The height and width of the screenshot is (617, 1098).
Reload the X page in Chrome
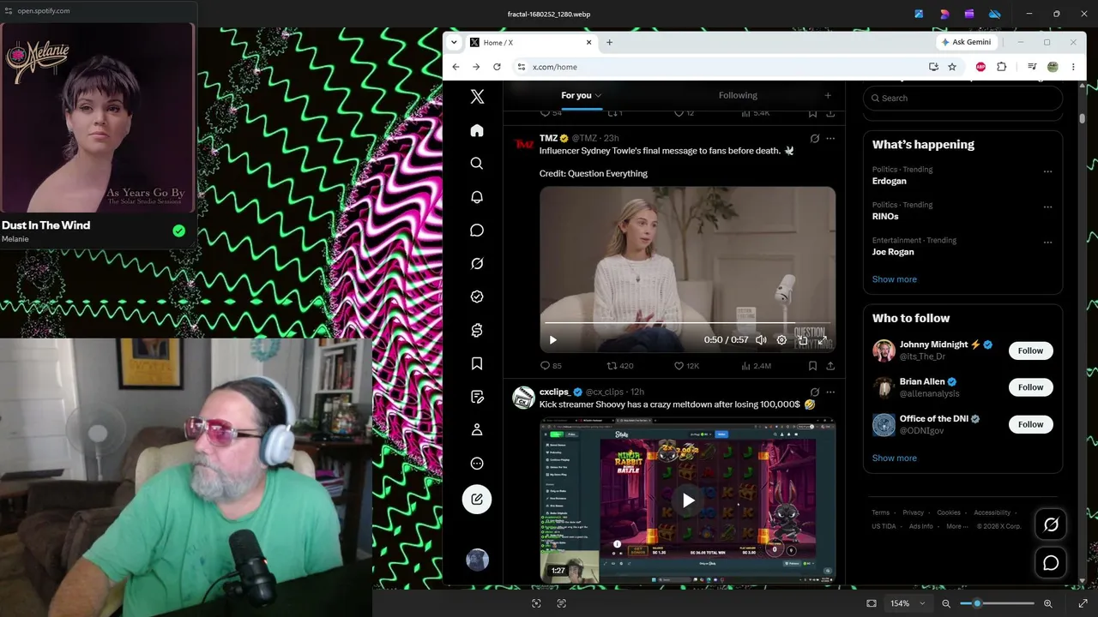497,67
